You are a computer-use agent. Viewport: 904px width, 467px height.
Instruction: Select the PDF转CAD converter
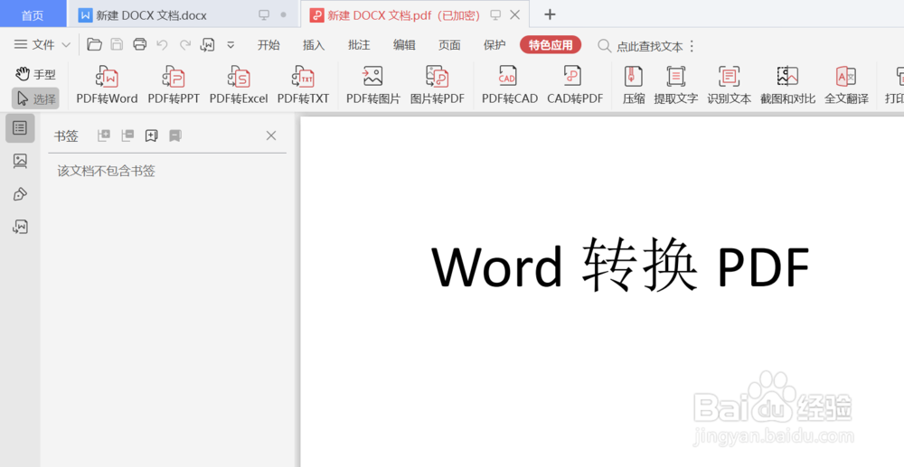point(509,85)
